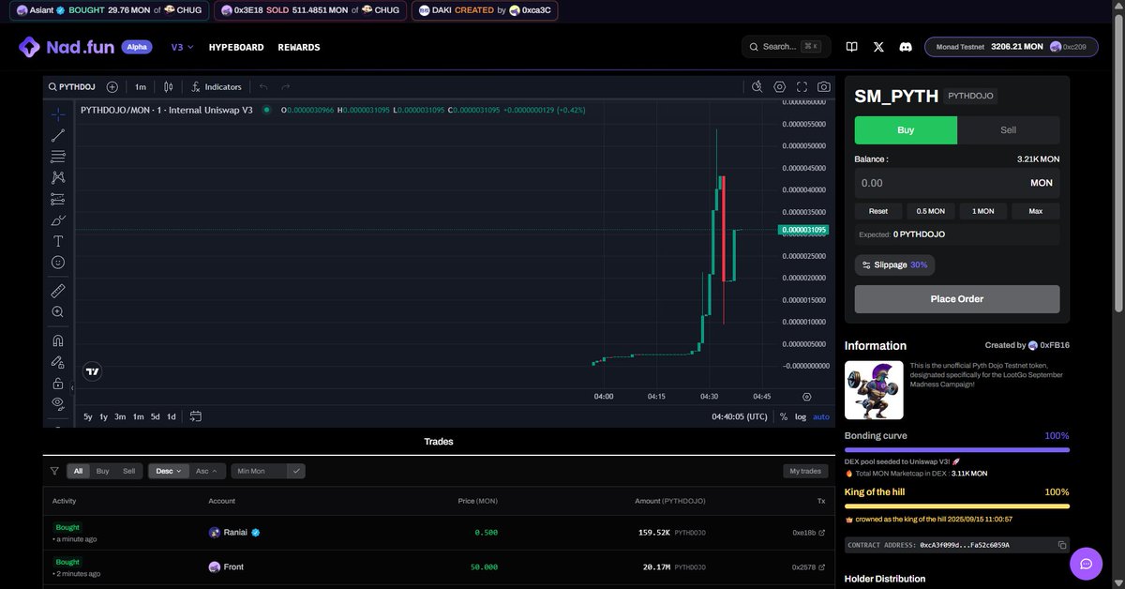Select the brush drawing tool
The width and height of the screenshot is (1125, 589).
pyautogui.click(x=58, y=220)
